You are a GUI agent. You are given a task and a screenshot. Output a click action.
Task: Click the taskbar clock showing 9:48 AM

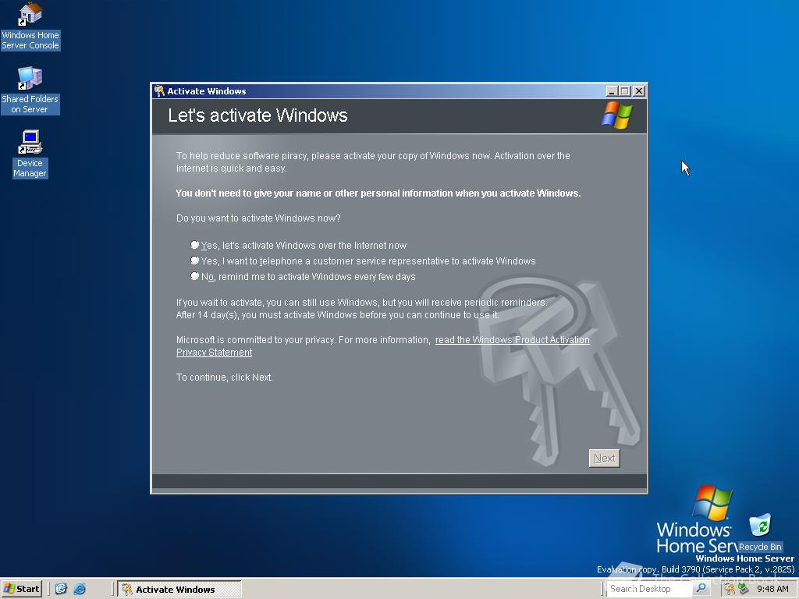(772, 589)
